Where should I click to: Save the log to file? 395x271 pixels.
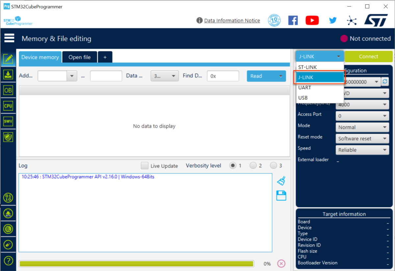[x=281, y=195]
